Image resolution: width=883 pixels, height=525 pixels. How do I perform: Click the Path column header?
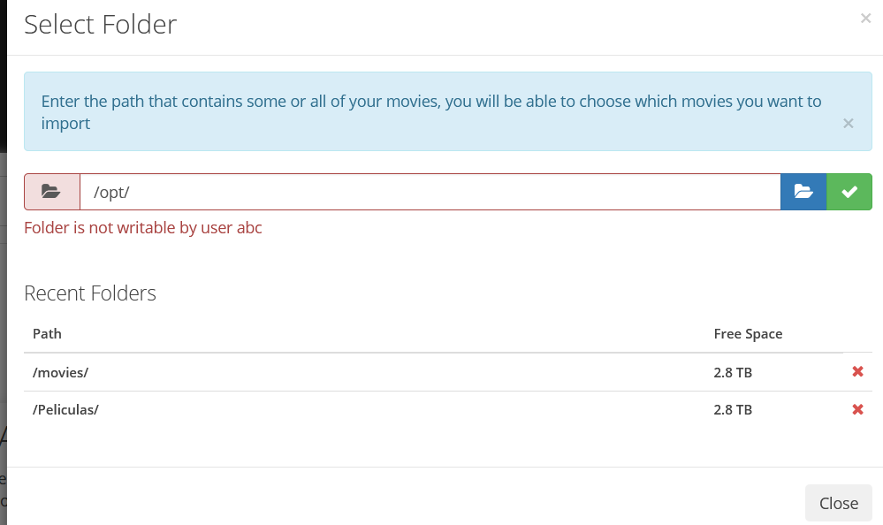(47, 333)
